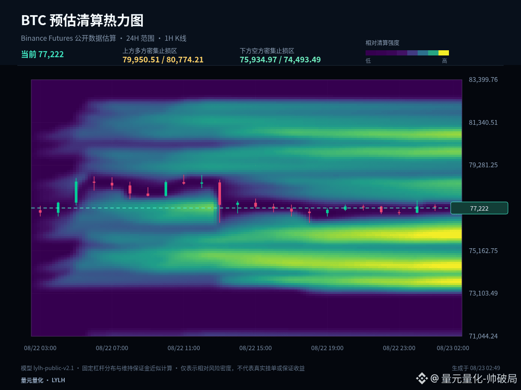Click the label 下方空方密集止损区
521x390 pixels.
267,51
